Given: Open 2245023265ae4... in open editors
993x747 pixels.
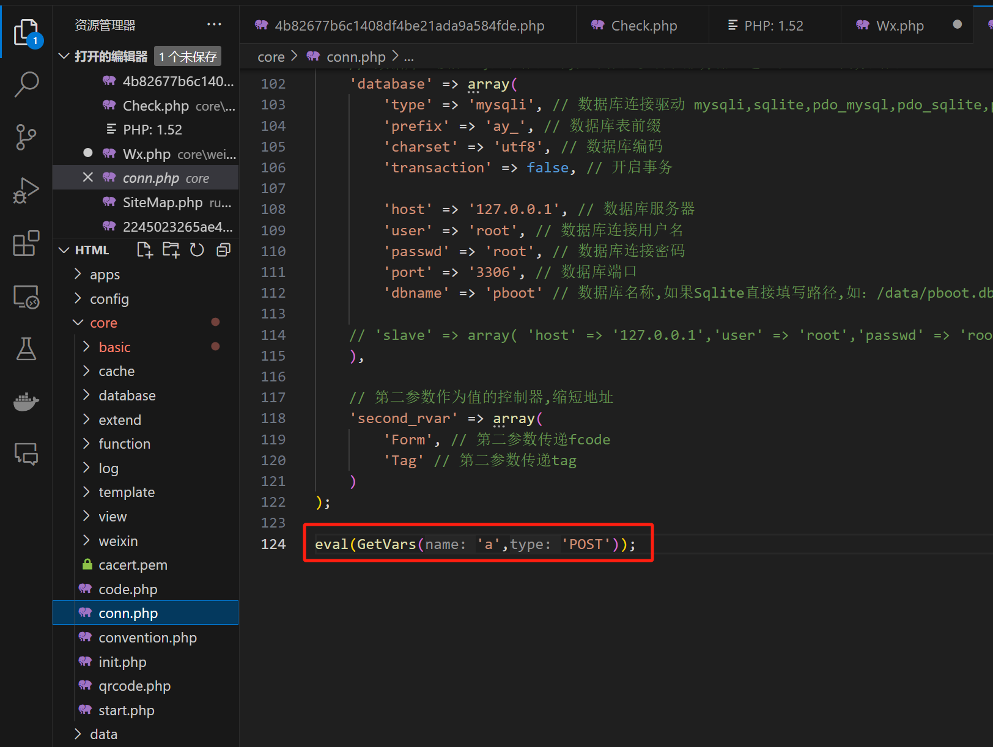Looking at the screenshot, I should tap(146, 227).
